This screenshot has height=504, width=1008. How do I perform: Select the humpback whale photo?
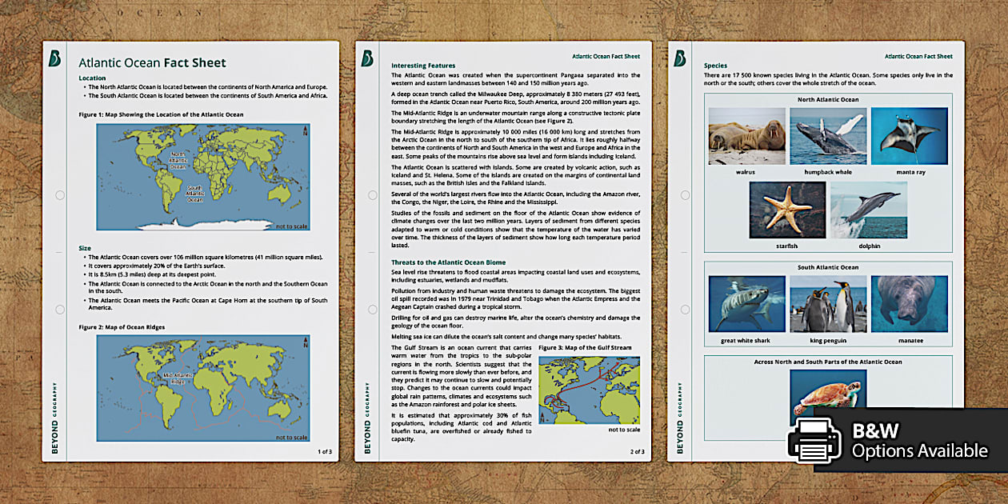pos(827,136)
